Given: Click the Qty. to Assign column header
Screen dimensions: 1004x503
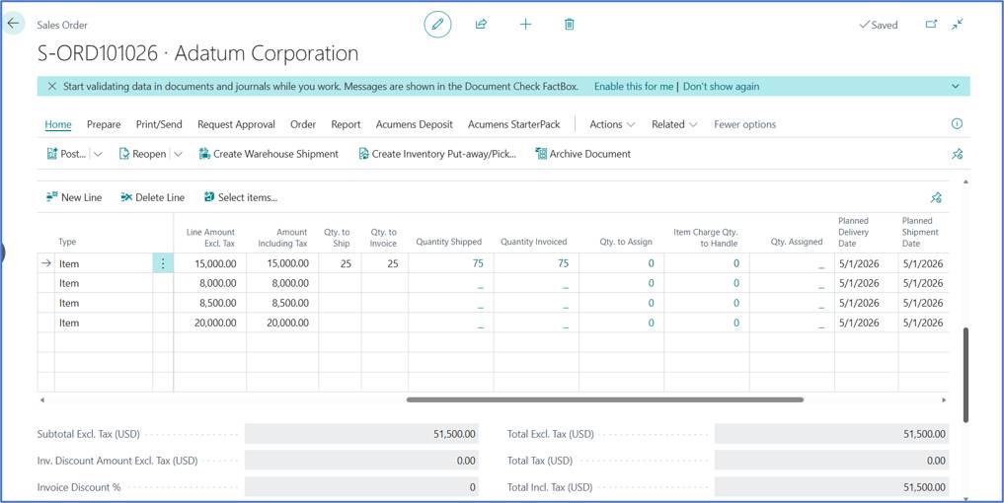Looking at the screenshot, I should 626,242.
